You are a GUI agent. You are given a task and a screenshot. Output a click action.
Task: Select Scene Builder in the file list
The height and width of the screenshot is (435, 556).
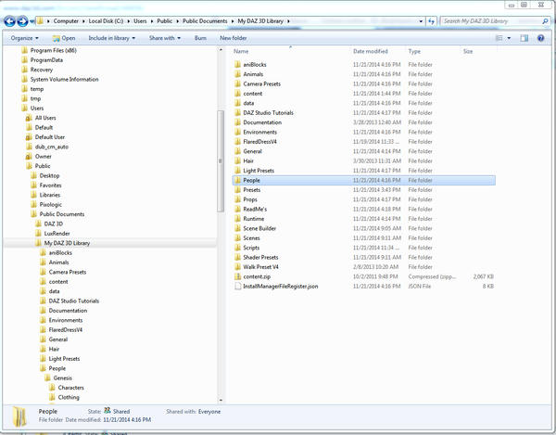pyautogui.click(x=259, y=228)
